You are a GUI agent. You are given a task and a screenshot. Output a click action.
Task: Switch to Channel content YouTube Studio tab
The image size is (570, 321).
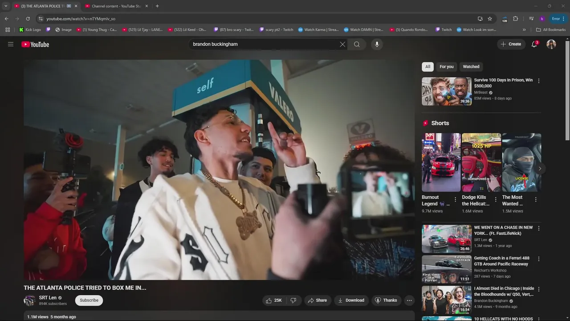117,6
